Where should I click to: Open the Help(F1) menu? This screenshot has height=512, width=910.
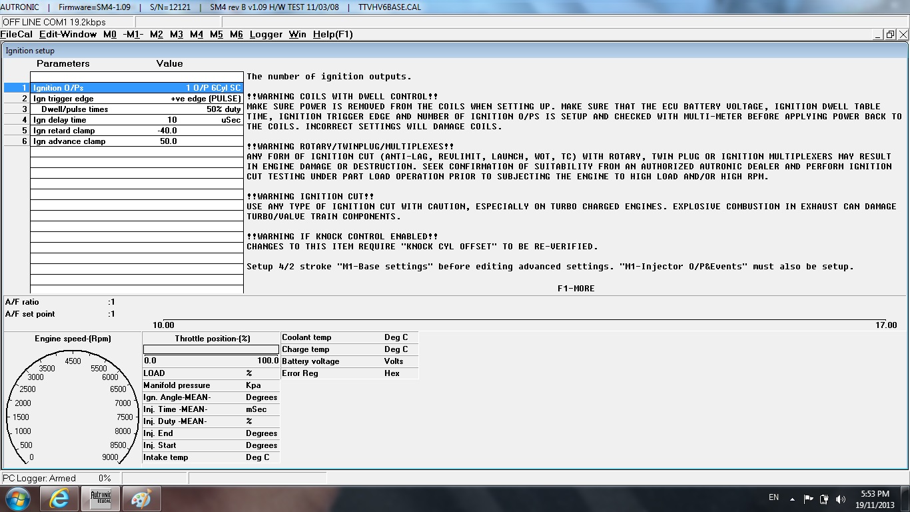tap(332, 35)
